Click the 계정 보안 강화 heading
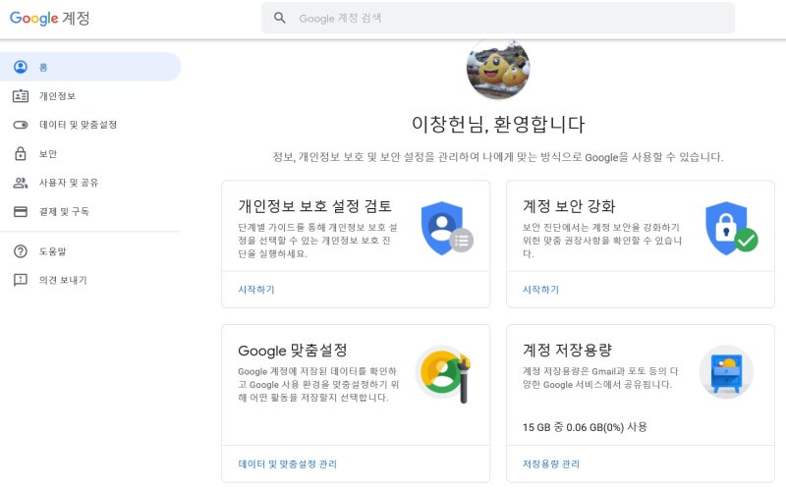This screenshot has width=786, height=489. [569, 206]
